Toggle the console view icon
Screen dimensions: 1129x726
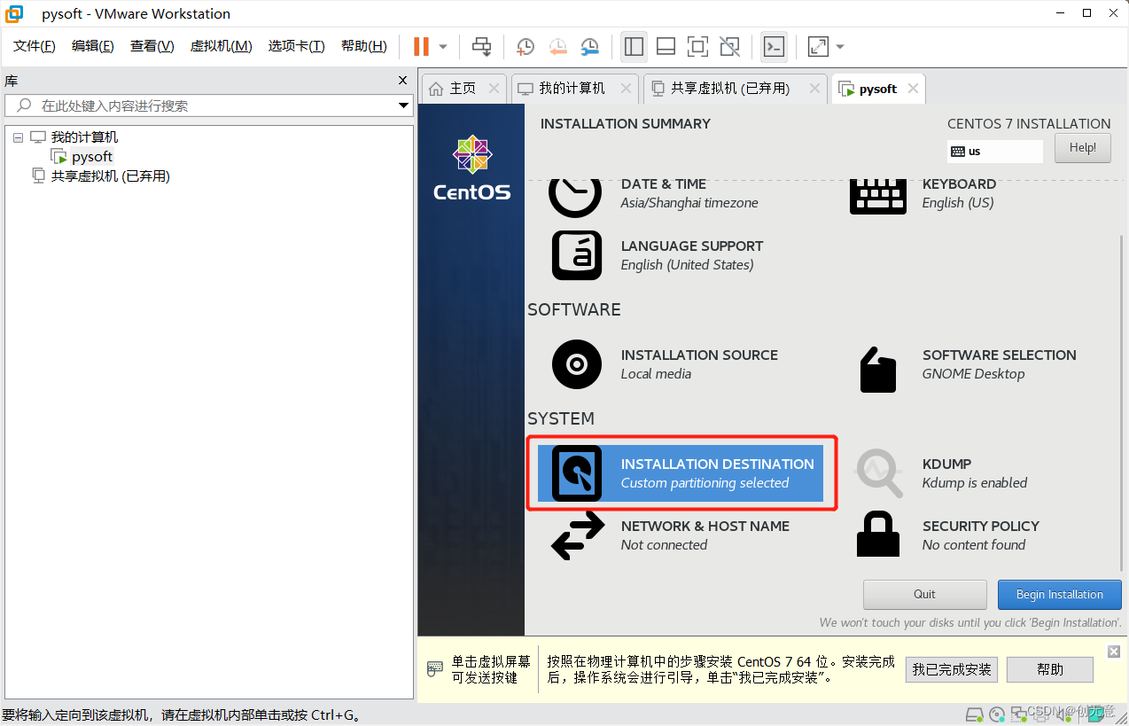[x=774, y=46]
